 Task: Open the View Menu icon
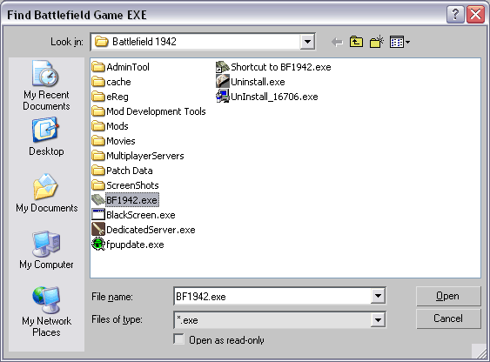399,42
